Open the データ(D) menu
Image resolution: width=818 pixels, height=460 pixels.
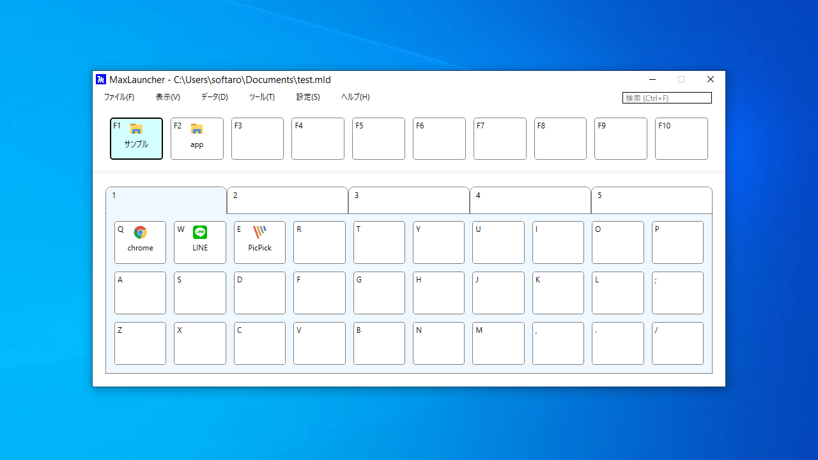point(214,97)
